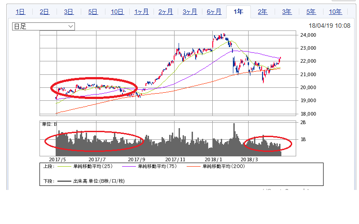
Task: Click the red ellipse on the price chart
Action: (x=94, y=88)
